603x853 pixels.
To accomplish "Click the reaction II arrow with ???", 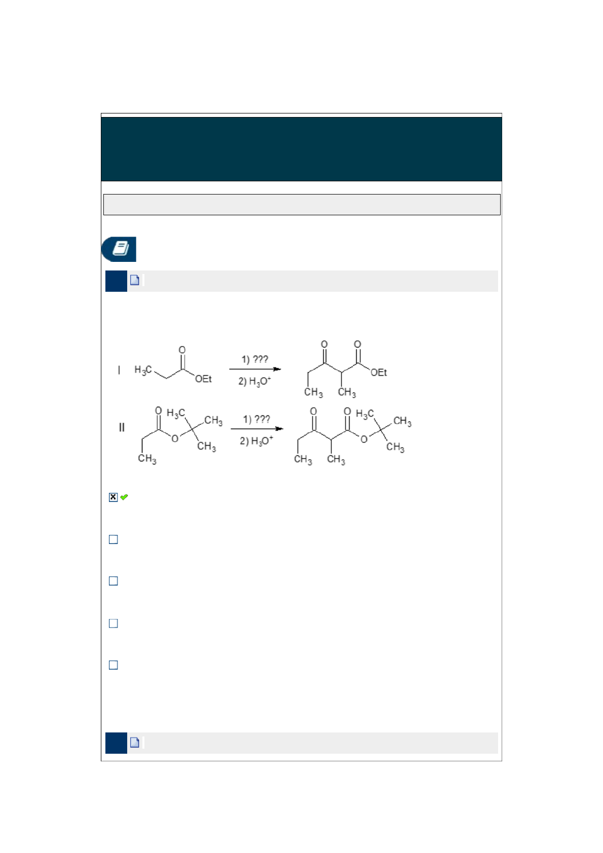I will (x=256, y=429).
